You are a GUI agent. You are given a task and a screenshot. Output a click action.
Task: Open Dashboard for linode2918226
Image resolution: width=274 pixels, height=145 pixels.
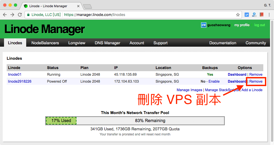click(x=237, y=81)
